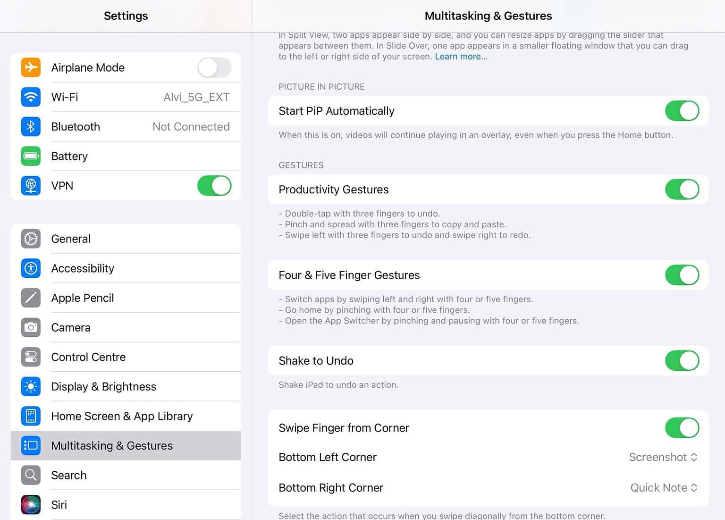
Task: Click the Battery settings icon
Action: click(x=30, y=156)
